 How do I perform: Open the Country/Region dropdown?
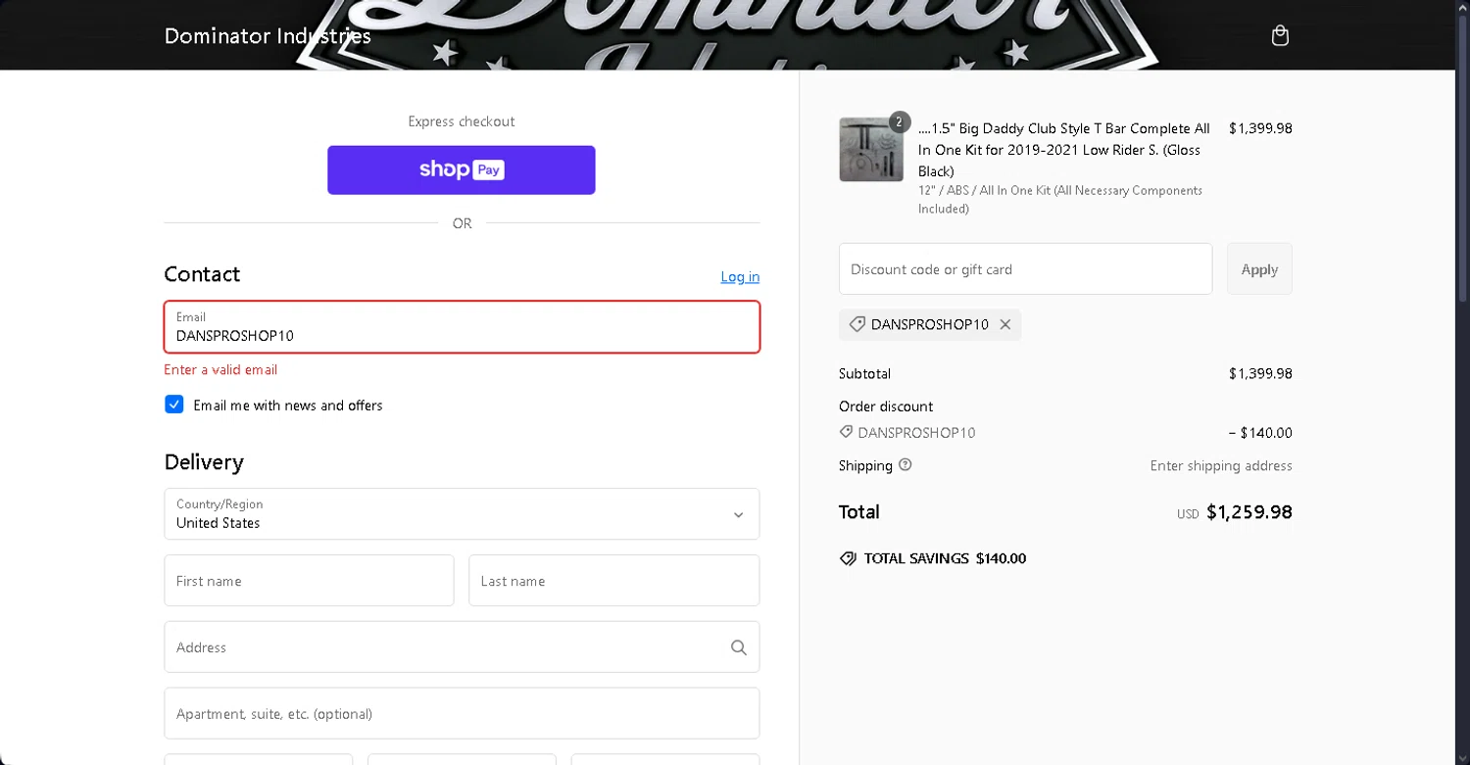click(462, 514)
